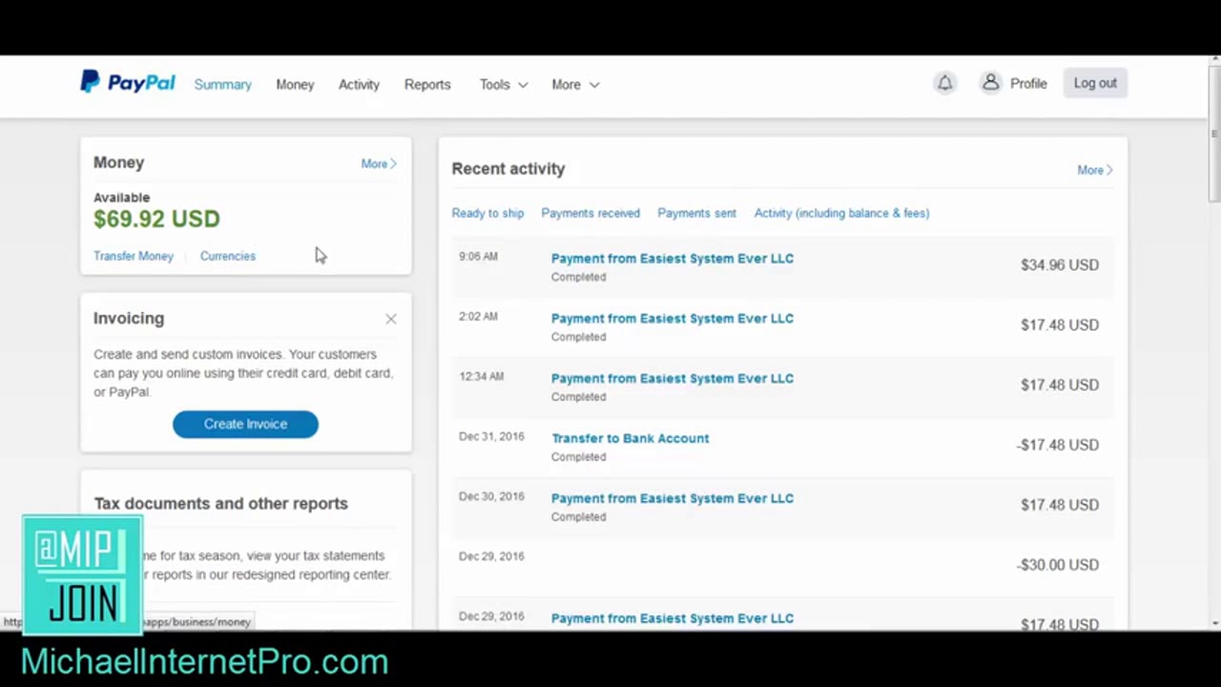Click the PayPal logo
Image resolution: width=1221 pixels, height=687 pixels.
tap(127, 83)
